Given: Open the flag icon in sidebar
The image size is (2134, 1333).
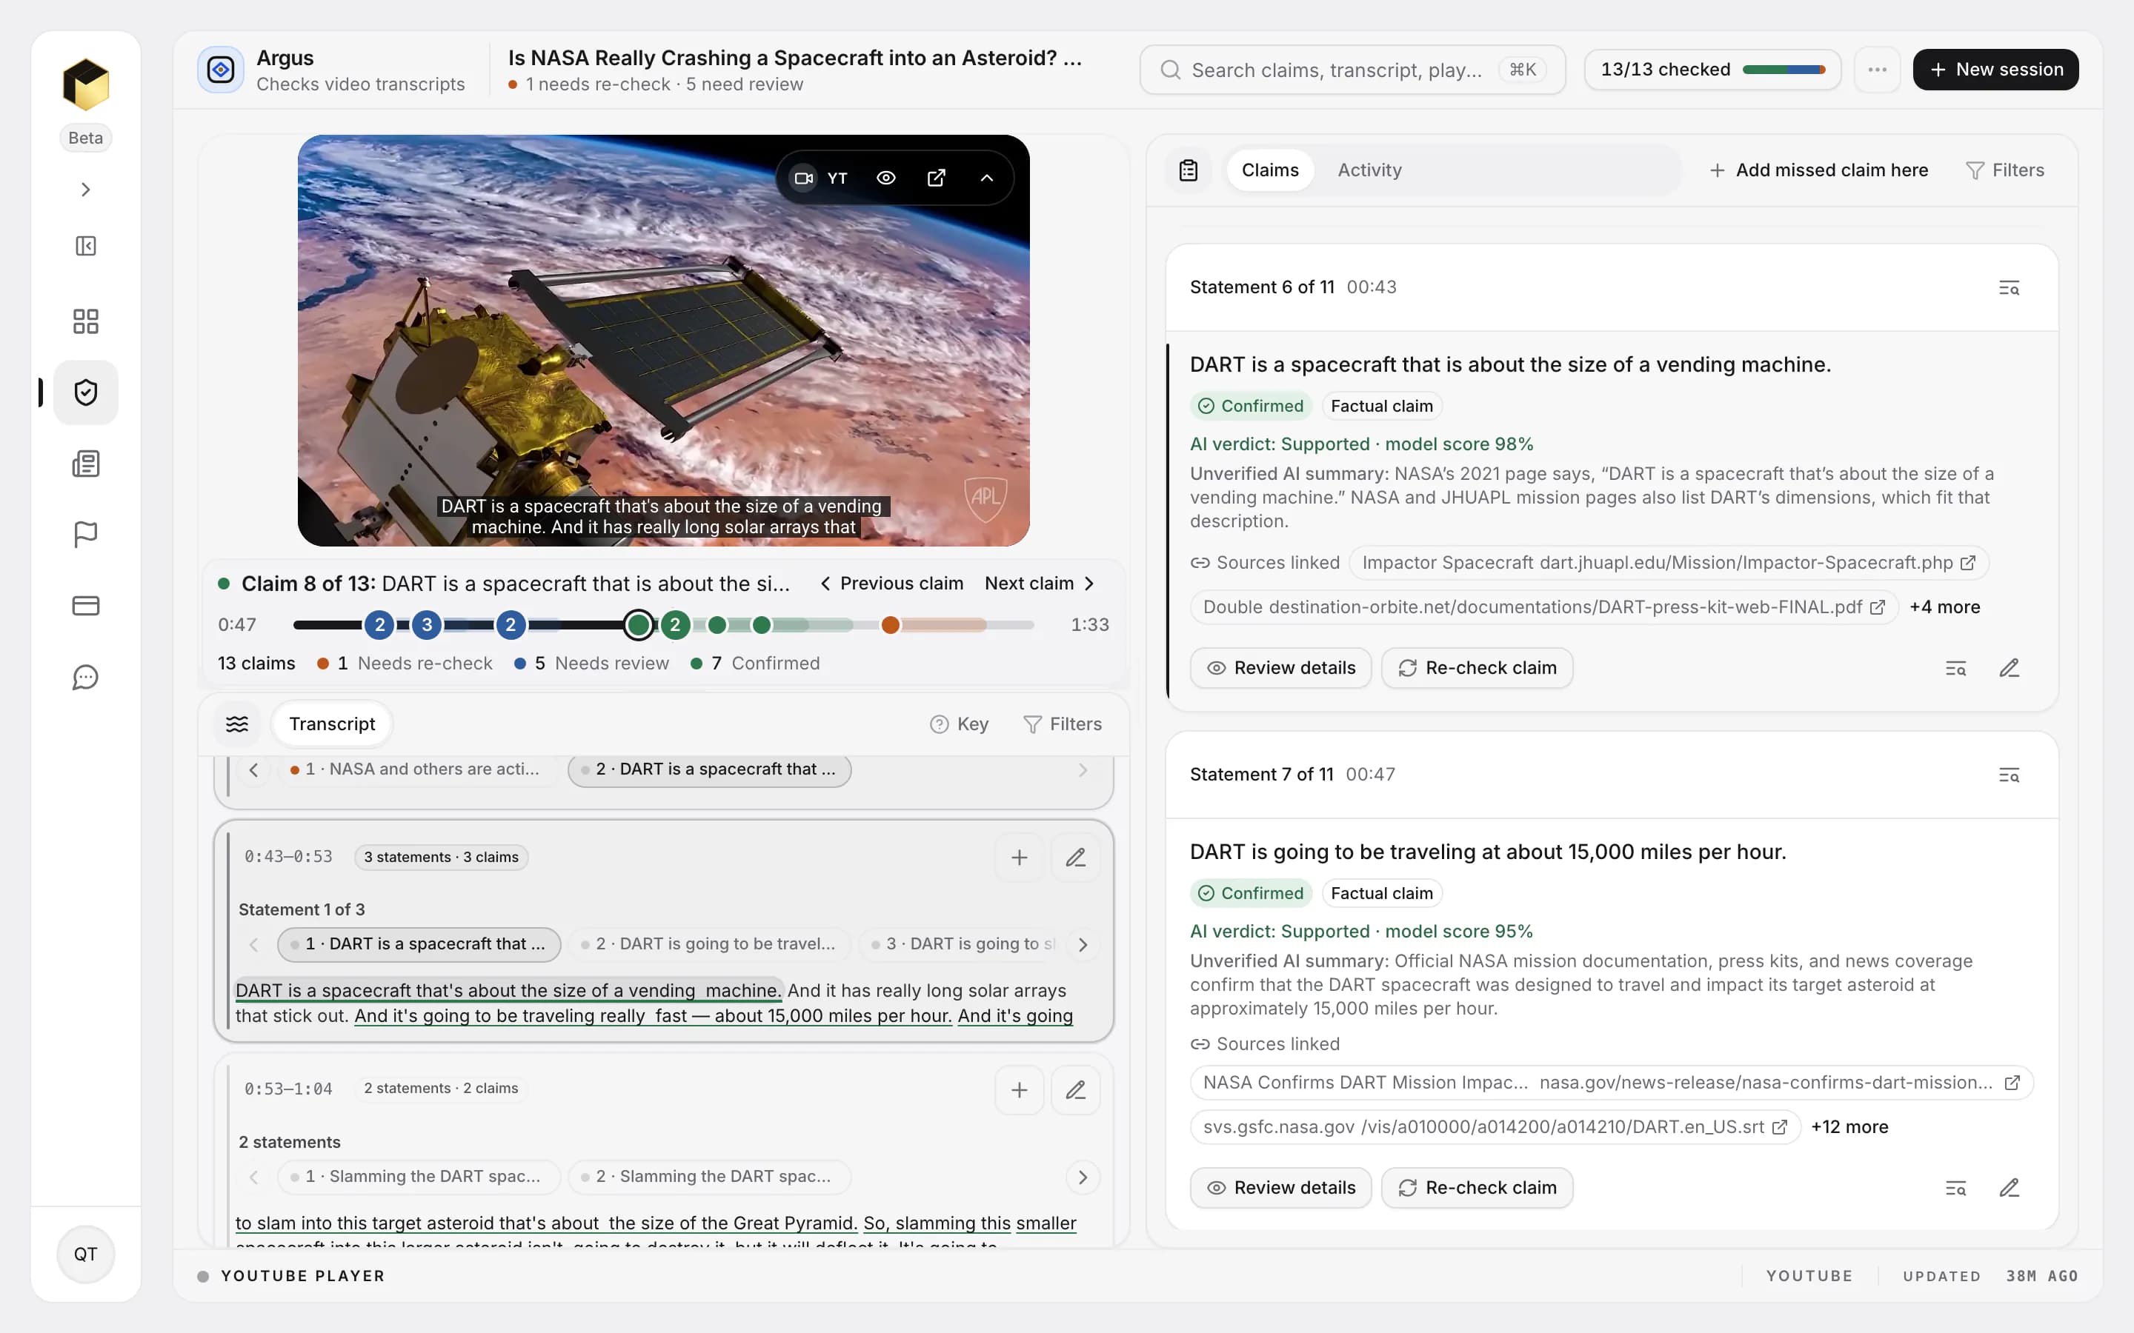Looking at the screenshot, I should (x=85, y=534).
